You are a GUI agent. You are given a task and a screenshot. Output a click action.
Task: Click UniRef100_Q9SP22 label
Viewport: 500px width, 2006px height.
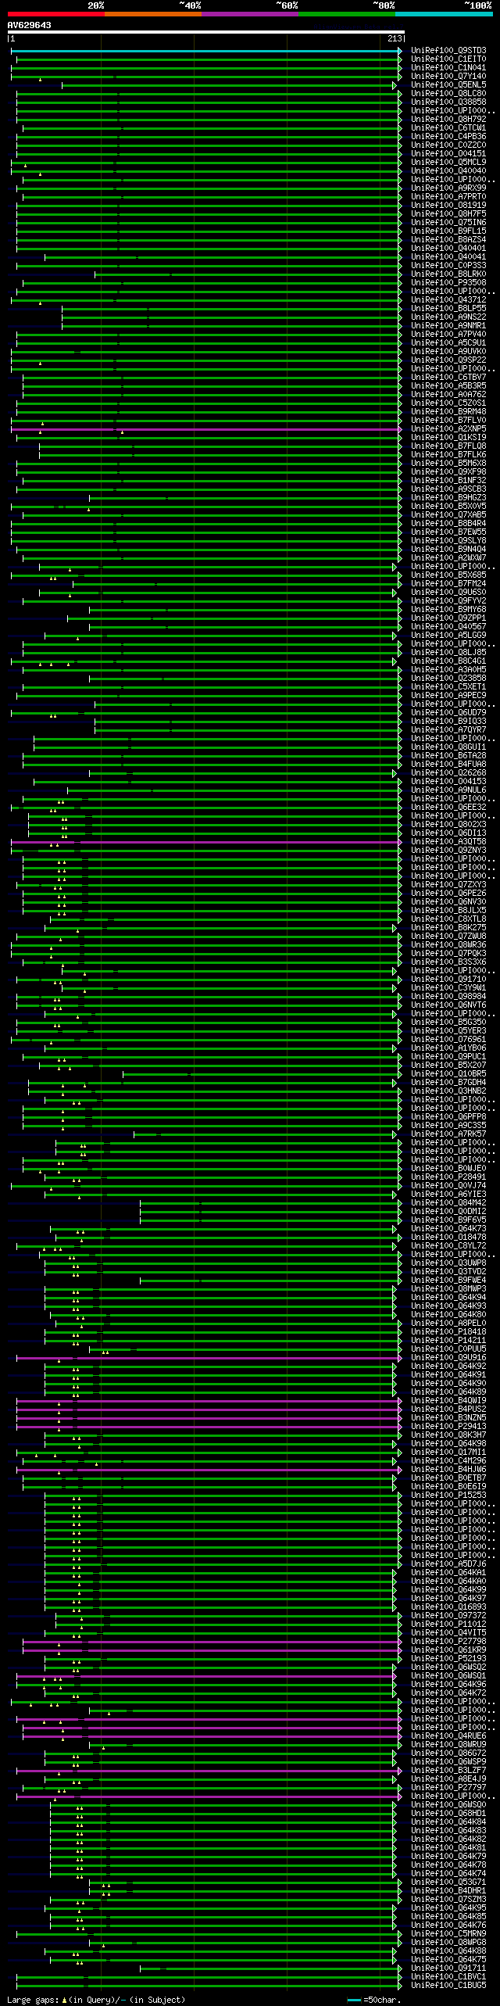pos(448,360)
